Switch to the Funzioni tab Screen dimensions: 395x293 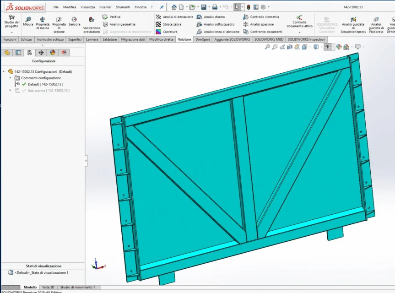(10, 39)
